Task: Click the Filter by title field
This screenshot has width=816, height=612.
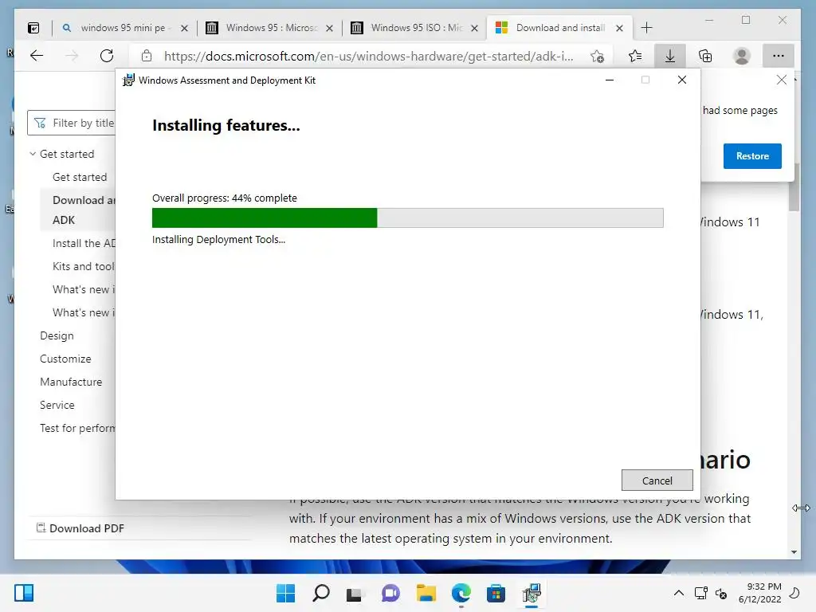Action: [71, 123]
